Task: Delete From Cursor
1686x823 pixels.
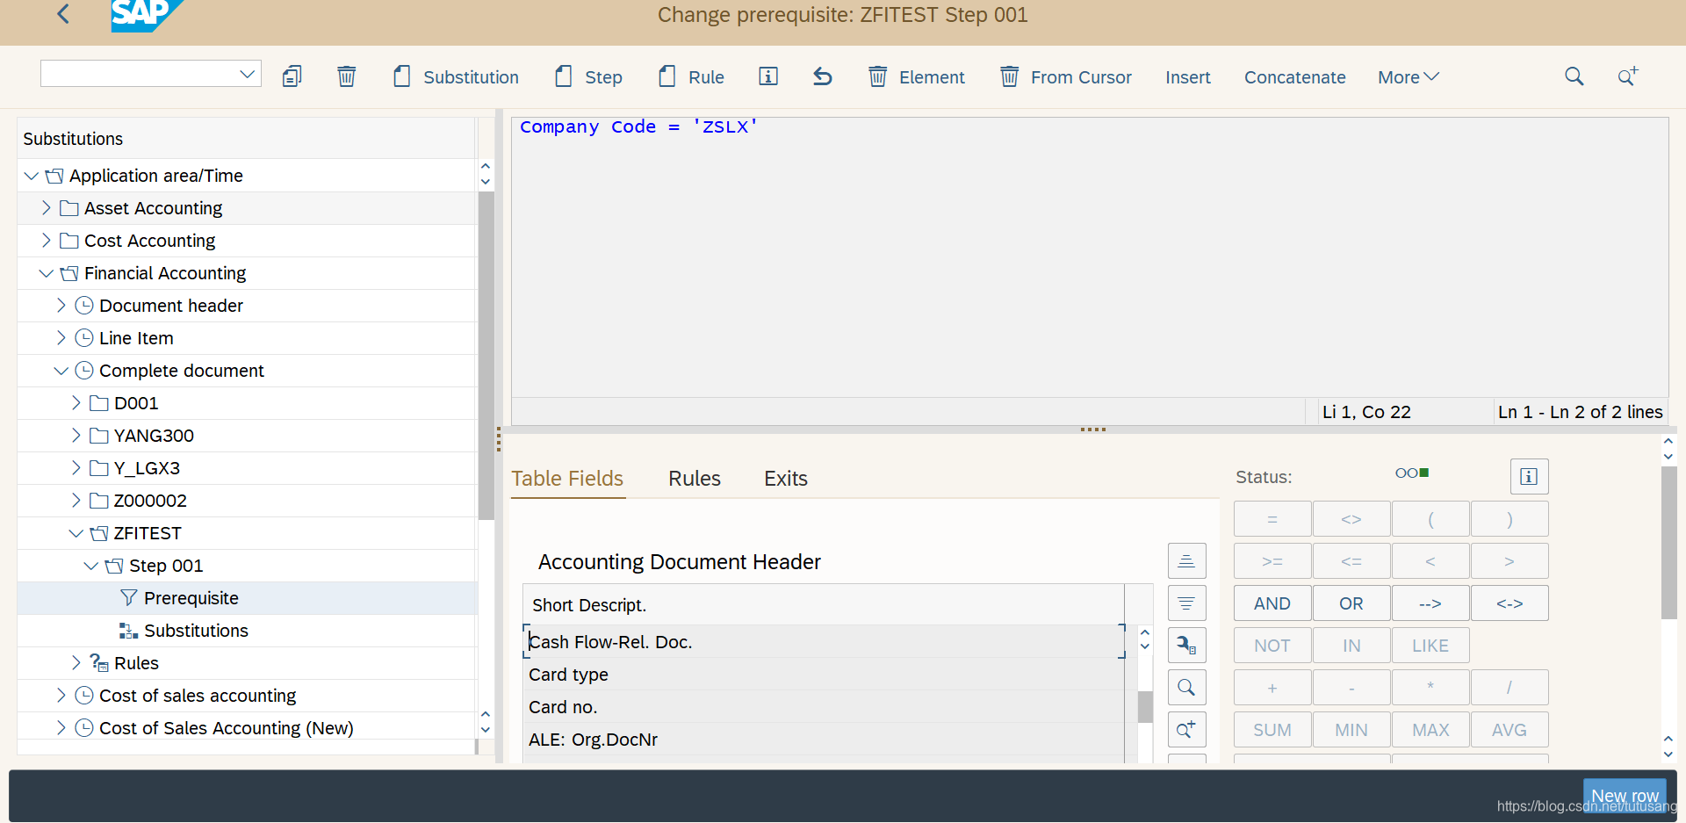Action: pyautogui.click(x=1066, y=77)
